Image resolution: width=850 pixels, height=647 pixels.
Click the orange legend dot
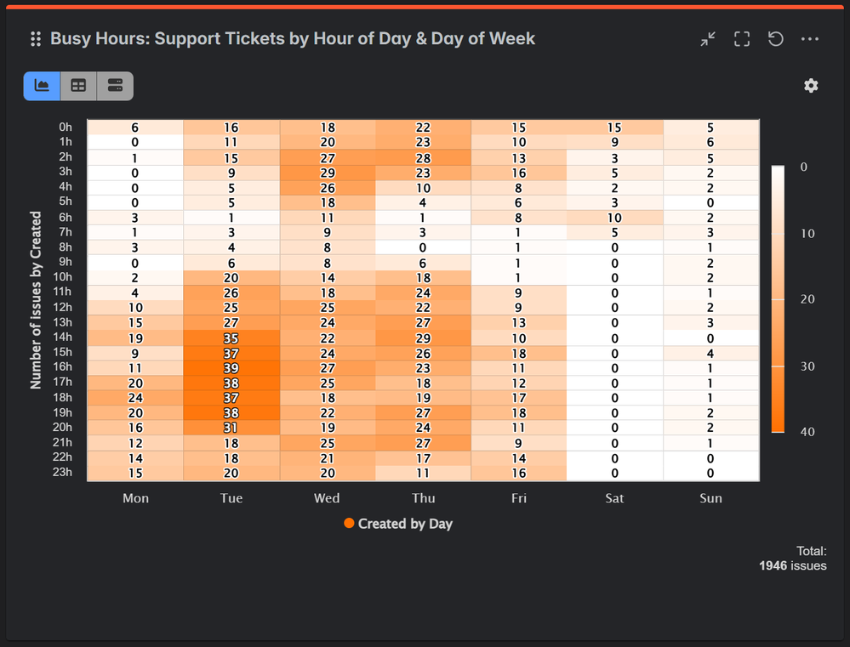coord(349,525)
